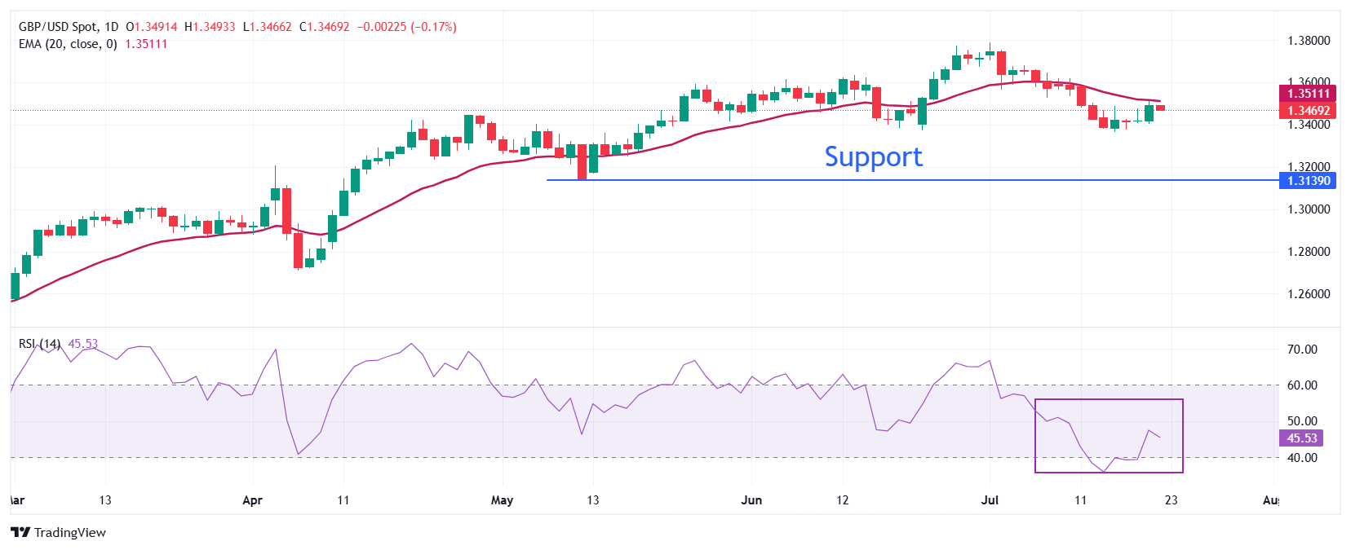Viewport: 1351px width, 550px height.
Task: Click the purple 45.53 RSI axis tag
Action: pos(1301,438)
